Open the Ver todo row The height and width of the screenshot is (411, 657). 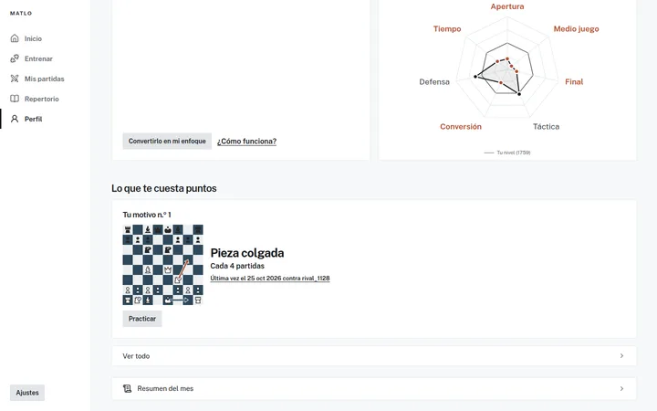click(374, 355)
